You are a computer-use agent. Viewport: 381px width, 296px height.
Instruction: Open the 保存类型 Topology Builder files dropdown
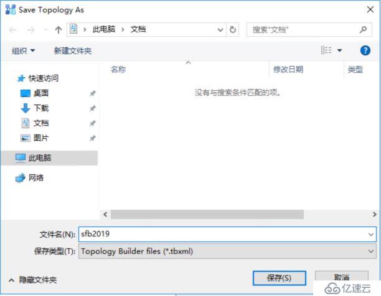[x=227, y=251]
